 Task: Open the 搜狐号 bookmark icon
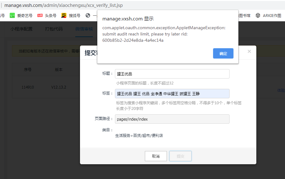[64, 15]
